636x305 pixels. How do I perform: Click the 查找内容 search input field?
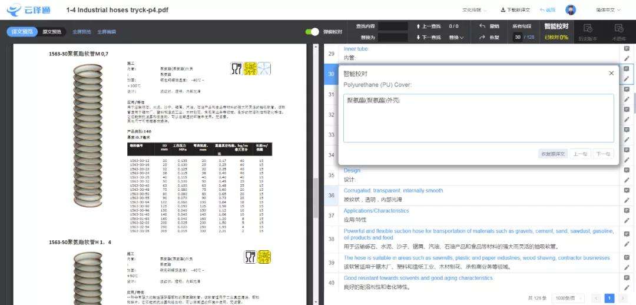click(393, 26)
